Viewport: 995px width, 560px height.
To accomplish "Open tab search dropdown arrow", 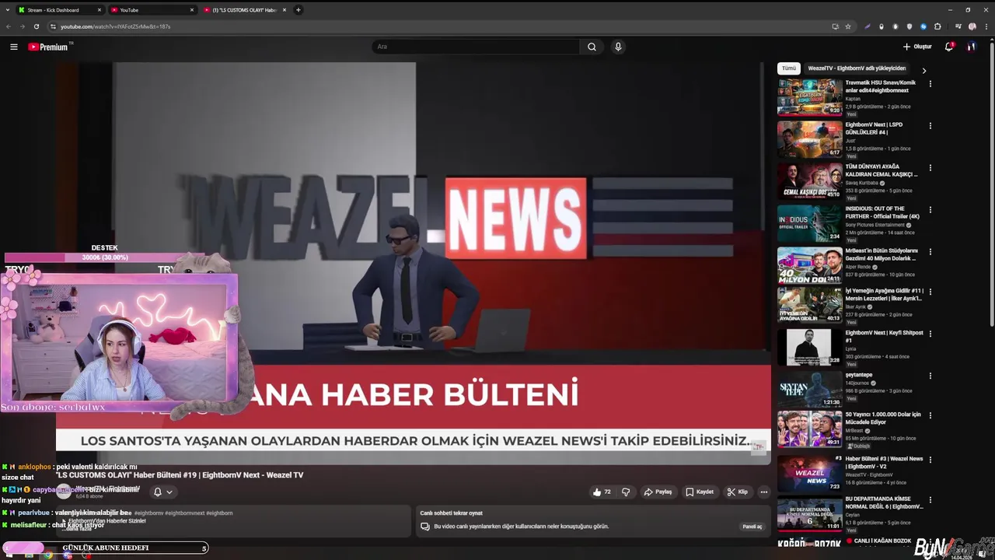I will [x=7, y=10].
